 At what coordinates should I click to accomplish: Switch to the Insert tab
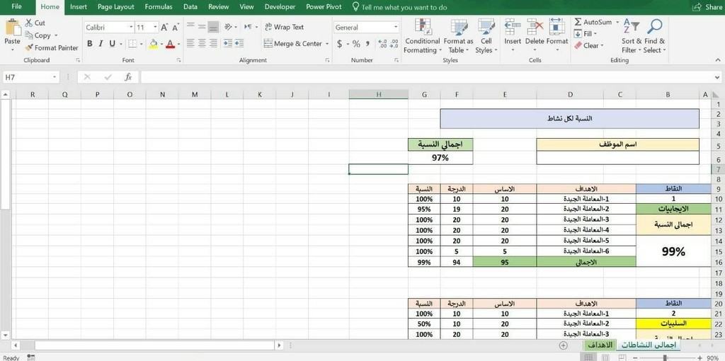pos(79,7)
